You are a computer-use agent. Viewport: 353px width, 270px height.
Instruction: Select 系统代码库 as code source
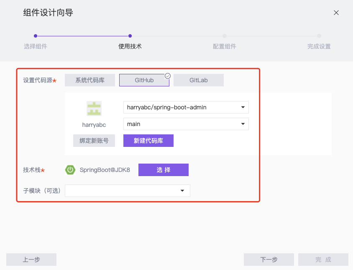coord(90,80)
